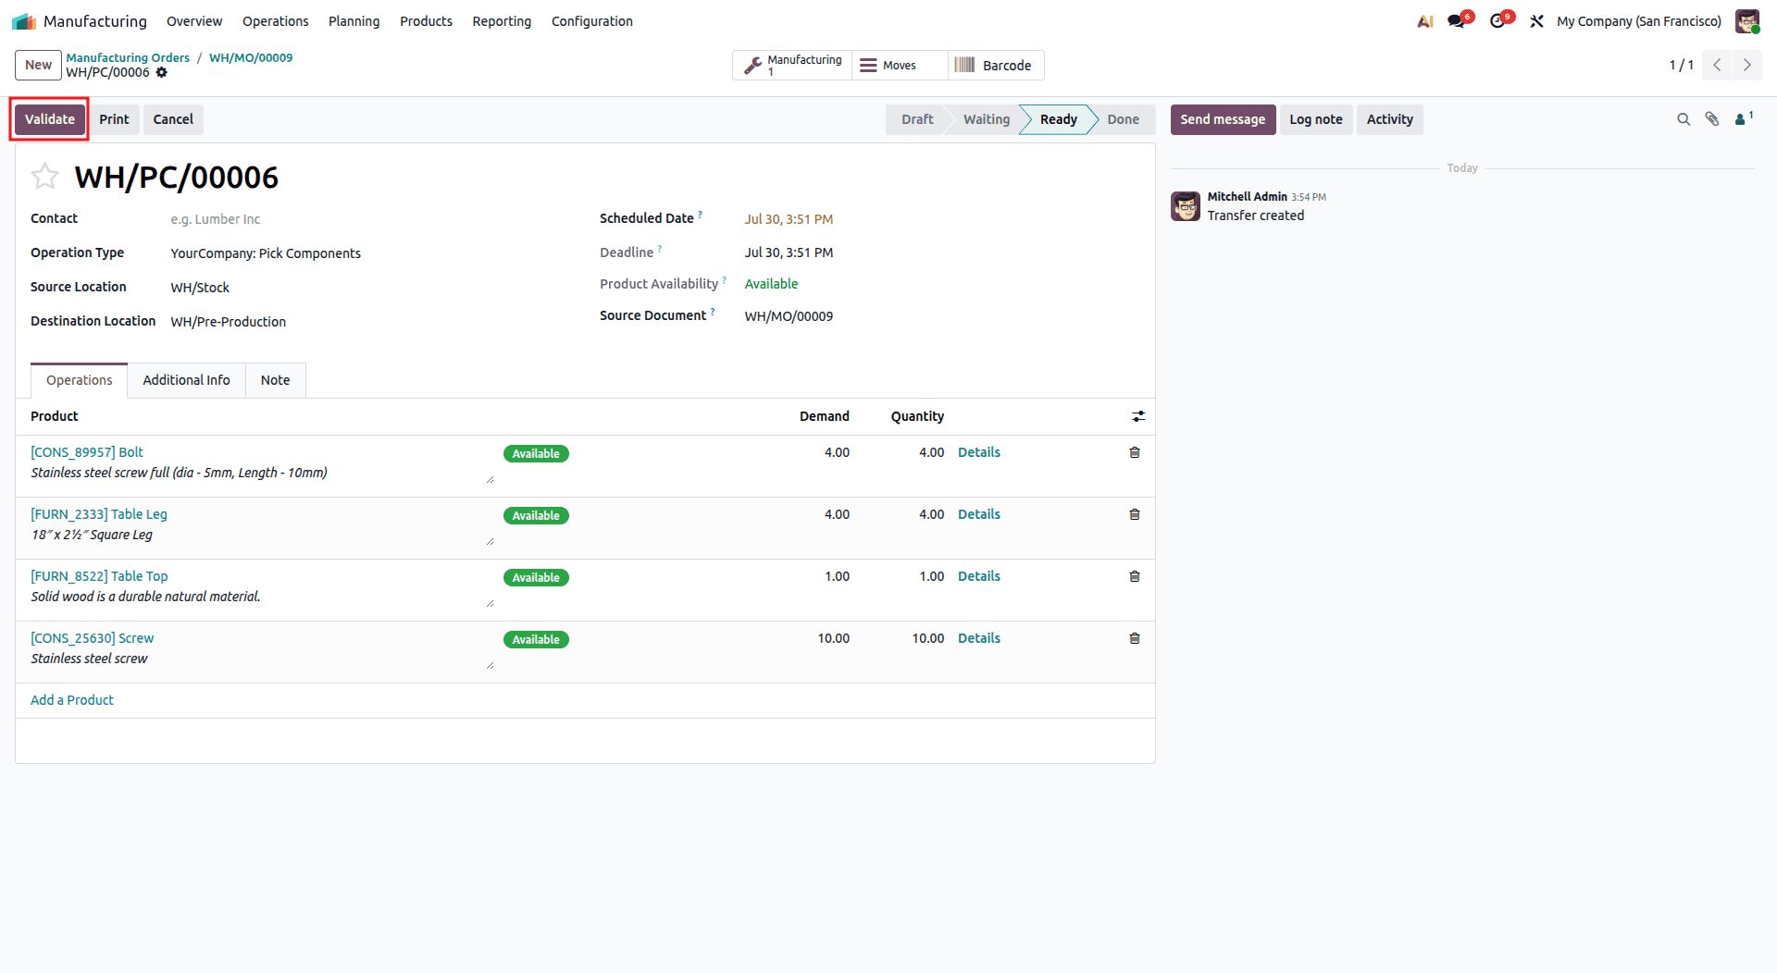The width and height of the screenshot is (1777, 973).
Task: Open the [CONS_25630] Screw product link
Action: (93, 638)
